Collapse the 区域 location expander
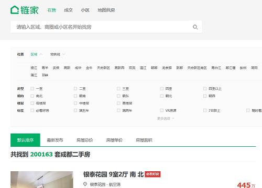Image resolution: width=262 pixels, height=188 pixels. [36, 54]
